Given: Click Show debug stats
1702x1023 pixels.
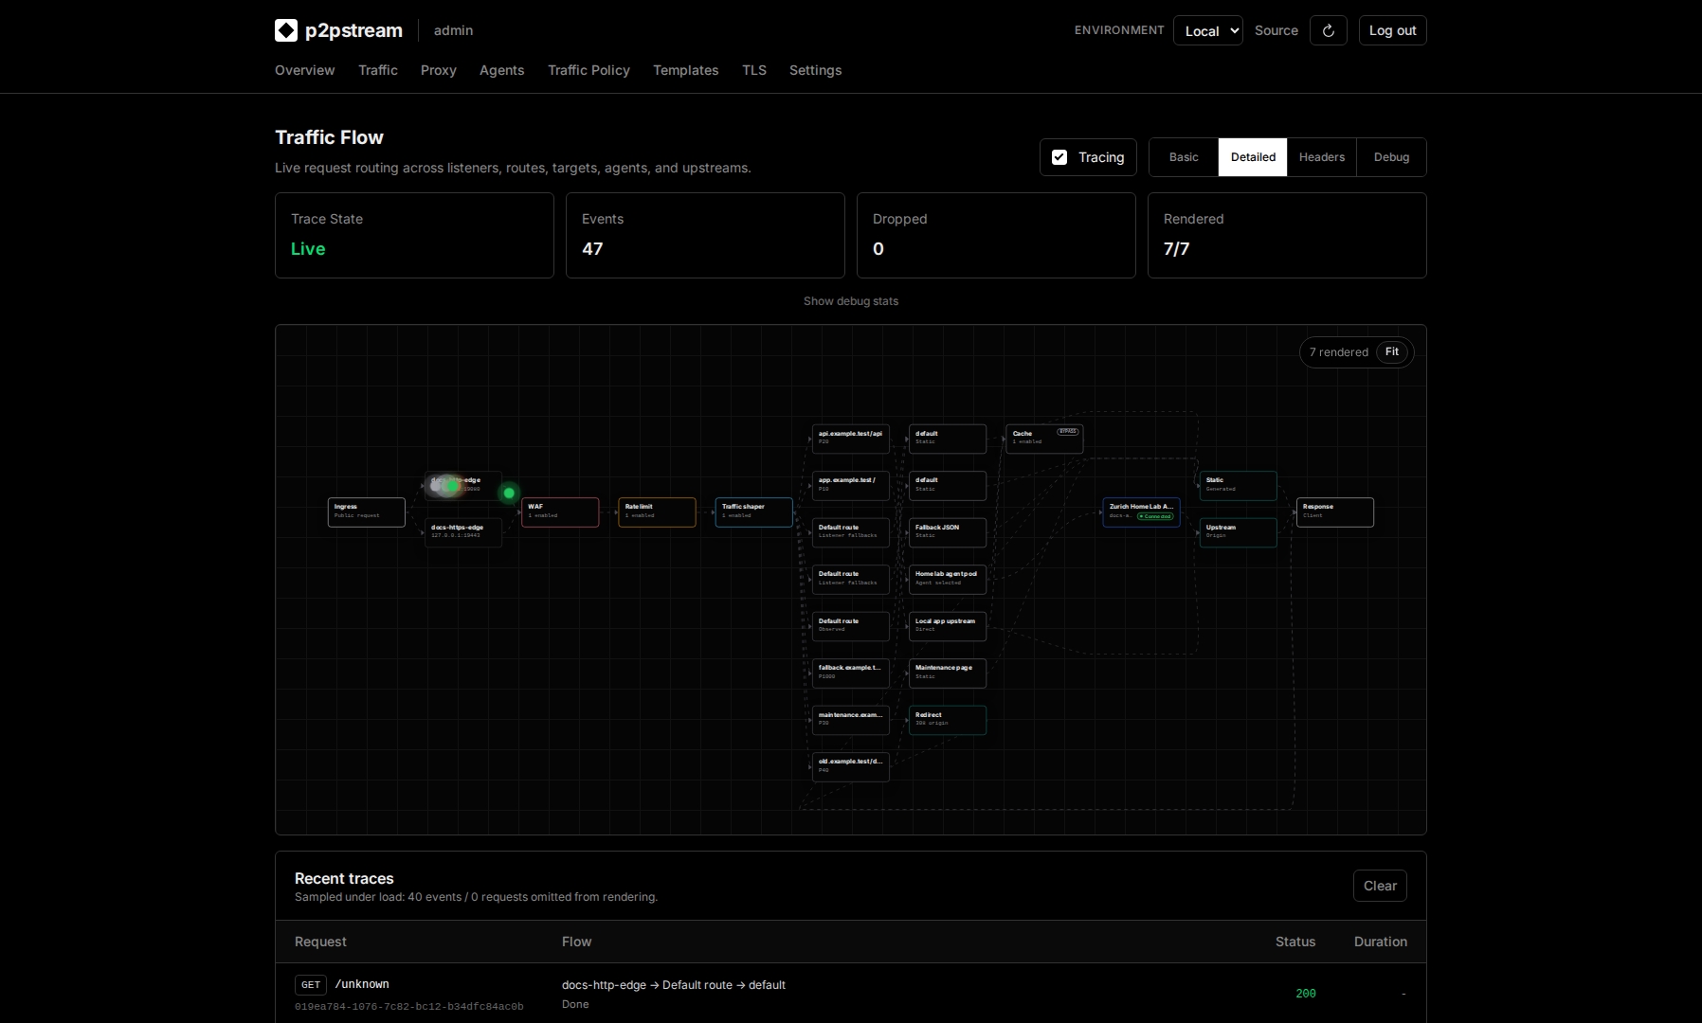Looking at the screenshot, I should tap(850, 301).
